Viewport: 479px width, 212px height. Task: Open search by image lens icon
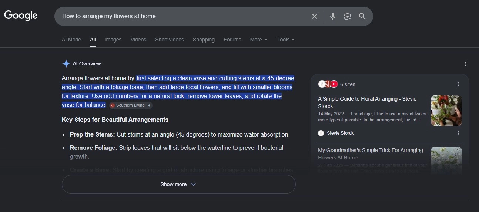[x=347, y=16]
